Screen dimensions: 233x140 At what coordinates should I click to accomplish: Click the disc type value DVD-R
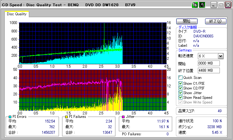click(x=199, y=31)
